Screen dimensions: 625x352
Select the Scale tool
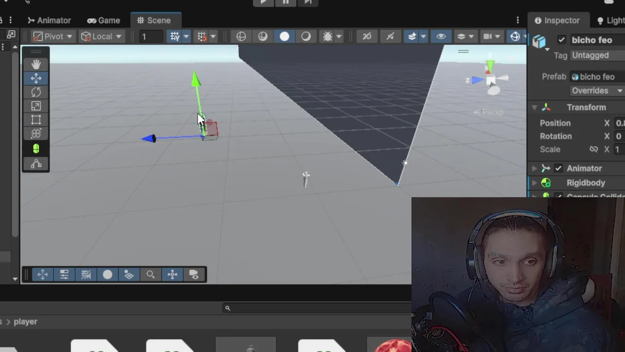pos(36,106)
